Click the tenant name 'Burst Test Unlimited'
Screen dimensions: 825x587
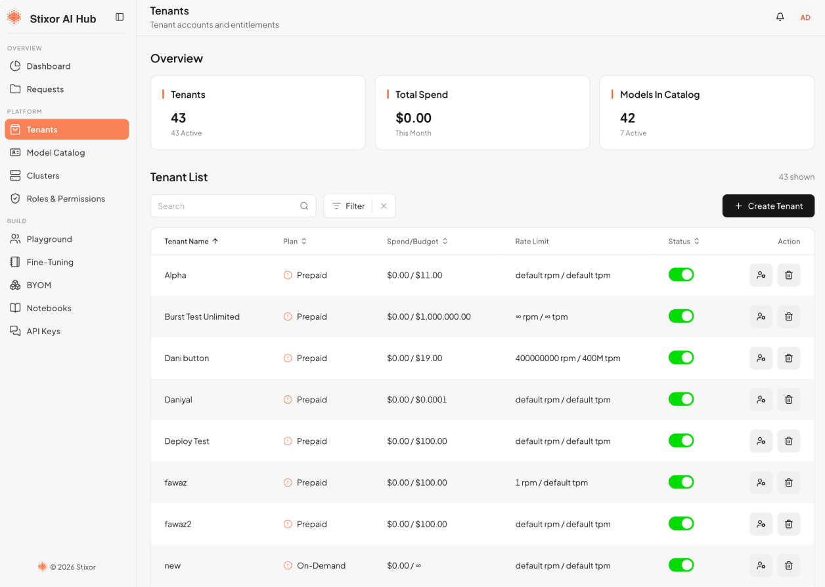202,316
